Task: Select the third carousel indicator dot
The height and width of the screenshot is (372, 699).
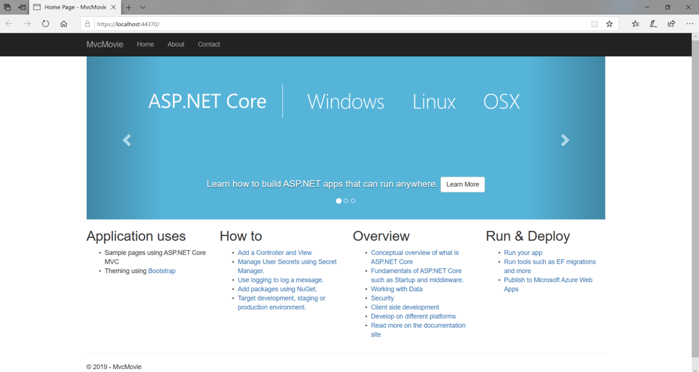Action: pos(353,201)
